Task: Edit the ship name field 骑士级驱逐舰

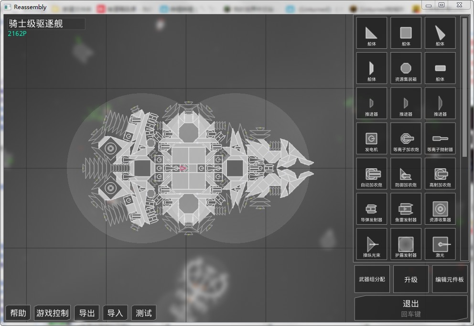Action: coord(46,23)
